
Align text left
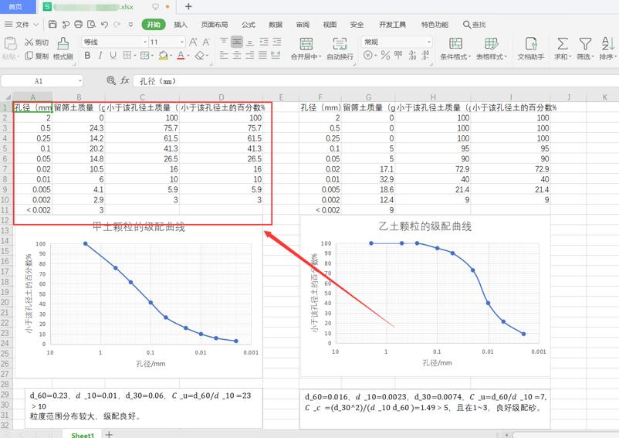[224, 56]
